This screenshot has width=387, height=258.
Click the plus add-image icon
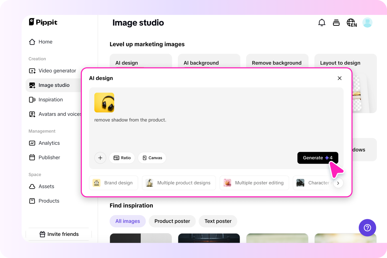coord(100,158)
